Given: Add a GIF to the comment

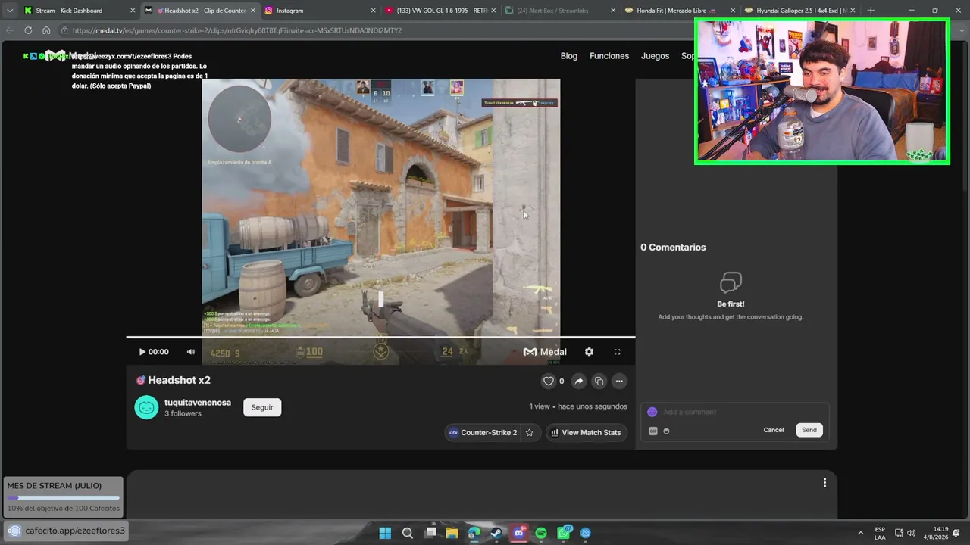Looking at the screenshot, I should tap(653, 431).
